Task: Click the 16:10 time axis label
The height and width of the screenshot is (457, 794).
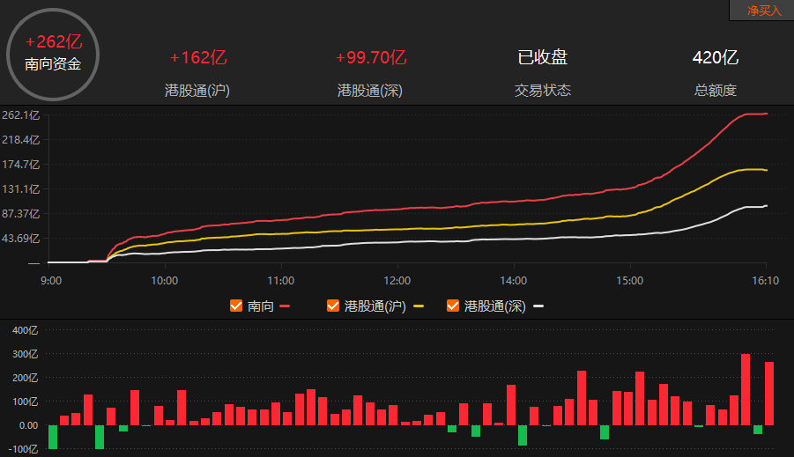Action: (765, 281)
